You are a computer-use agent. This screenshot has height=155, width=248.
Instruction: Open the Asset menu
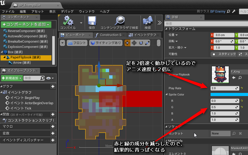[x=37, y=12]
